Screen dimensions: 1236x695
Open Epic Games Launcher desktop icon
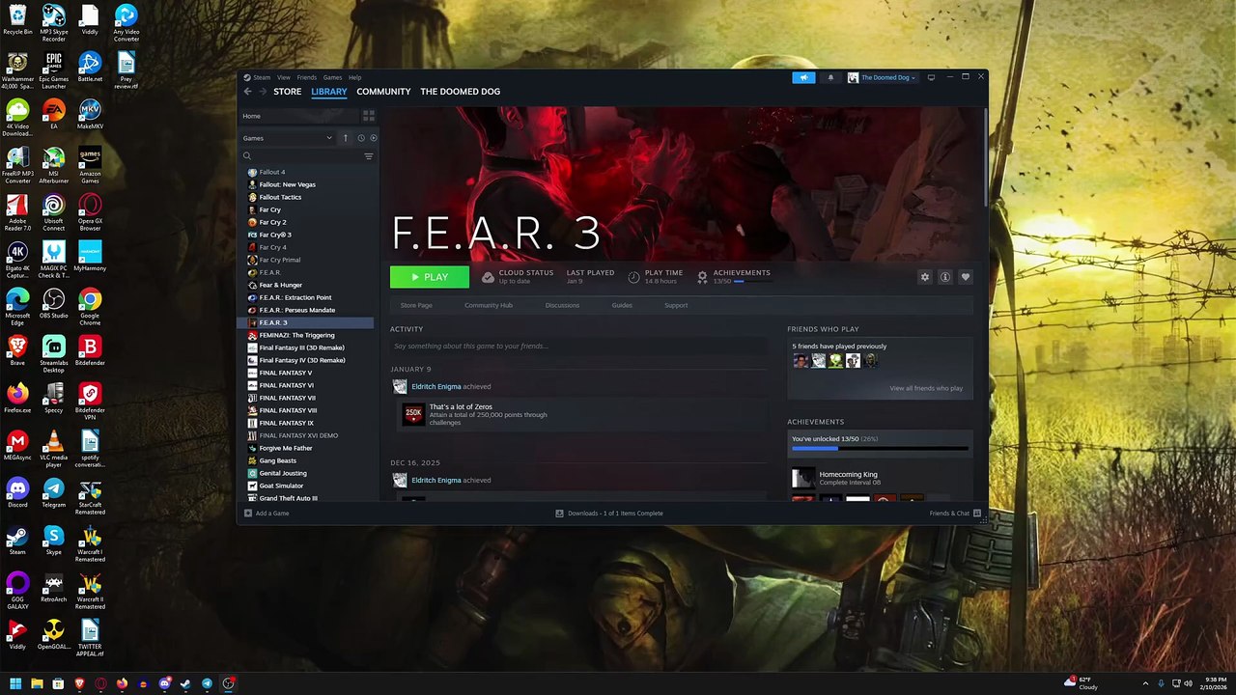54,70
